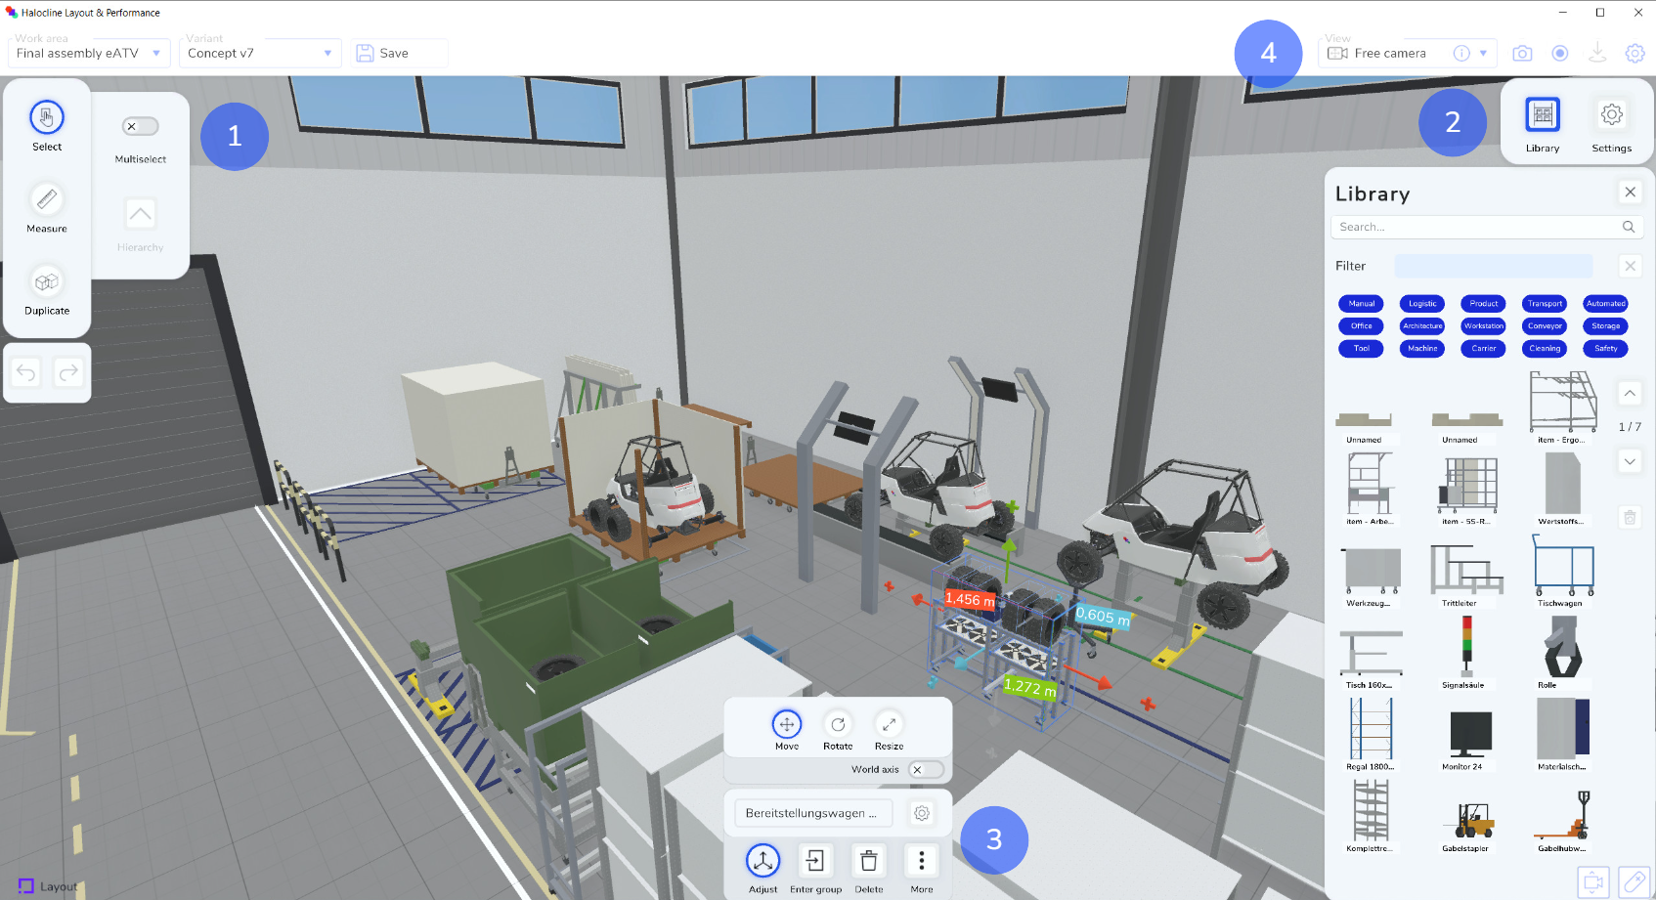Image resolution: width=1656 pixels, height=900 pixels.
Task: Click the Undo arrow
Action: point(25,371)
